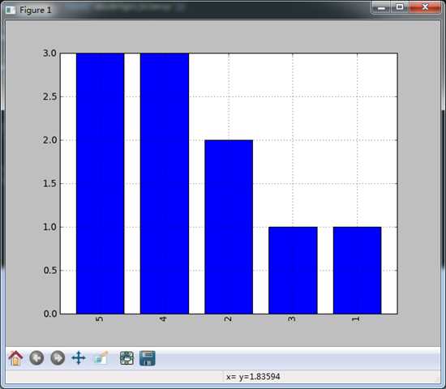Click the Figure 1 title bar text
The height and width of the screenshot is (389, 446).
point(36,11)
